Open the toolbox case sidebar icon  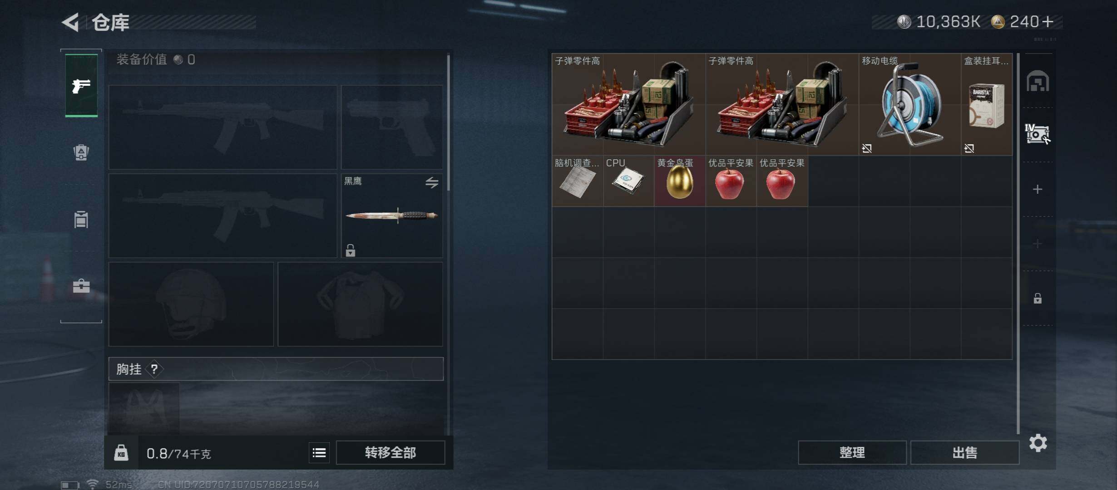tap(81, 286)
